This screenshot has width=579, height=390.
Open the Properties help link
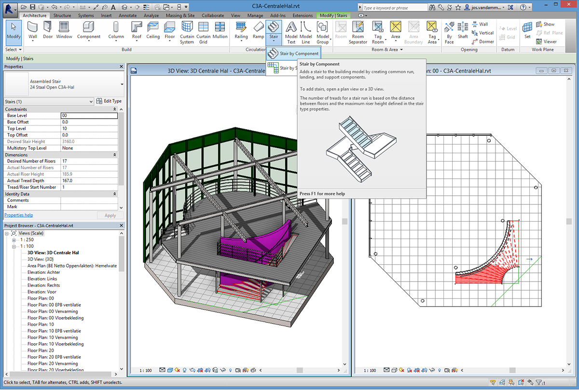pos(19,215)
